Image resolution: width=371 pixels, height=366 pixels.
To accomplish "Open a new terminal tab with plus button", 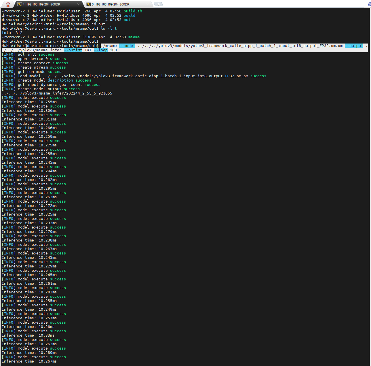I will (x=159, y=4).
